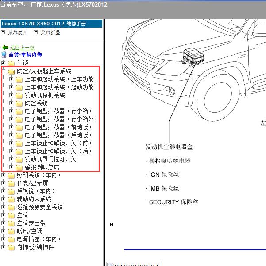Image resolution: width=266 pixels, height=266 pixels.
Task: Select 电子钥匙振荡器（行李箱）tree label
Action: [58, 111]
